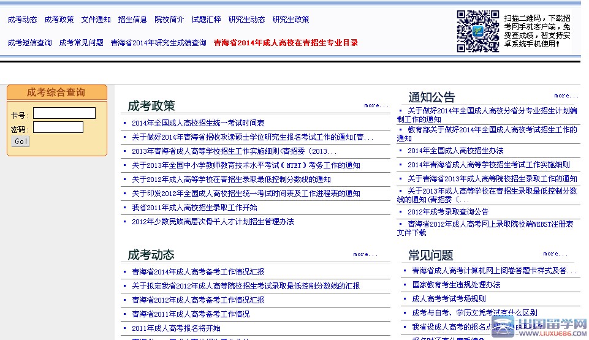Open 2014年全国成人高校招生统一考试时间表 article
This screenshot has height=340, width=589.
point(198,123)
